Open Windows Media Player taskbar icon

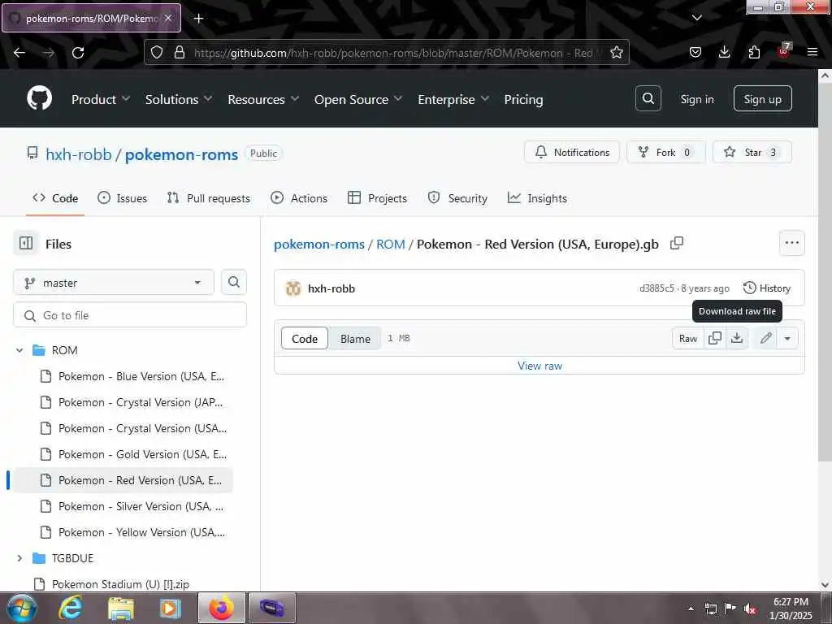(170, 608)
